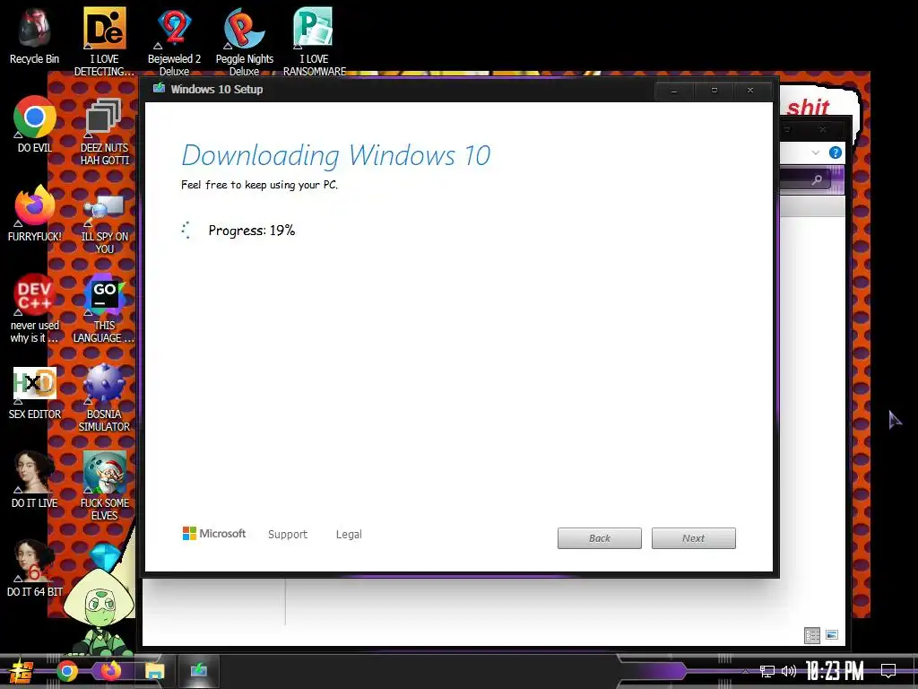Open the Legal link
This screenshot has width=918, height=689.
(x=349, y=535)
